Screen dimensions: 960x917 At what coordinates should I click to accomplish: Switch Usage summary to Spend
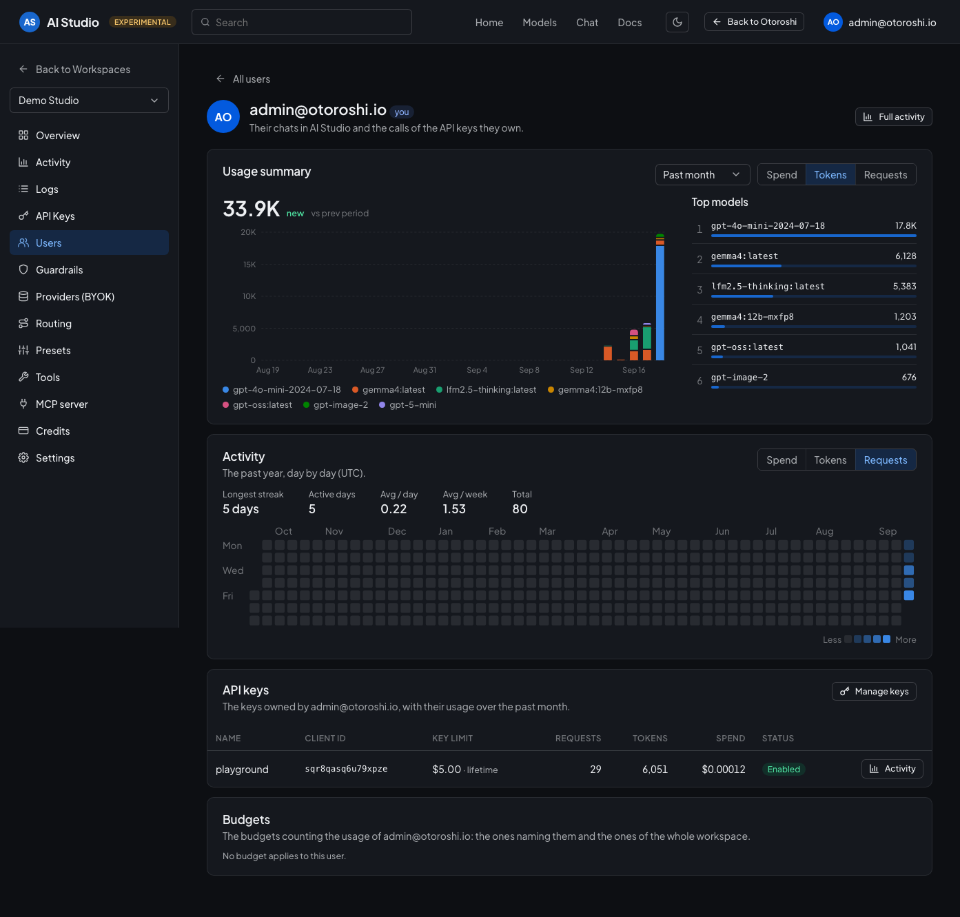pos(782,175)
